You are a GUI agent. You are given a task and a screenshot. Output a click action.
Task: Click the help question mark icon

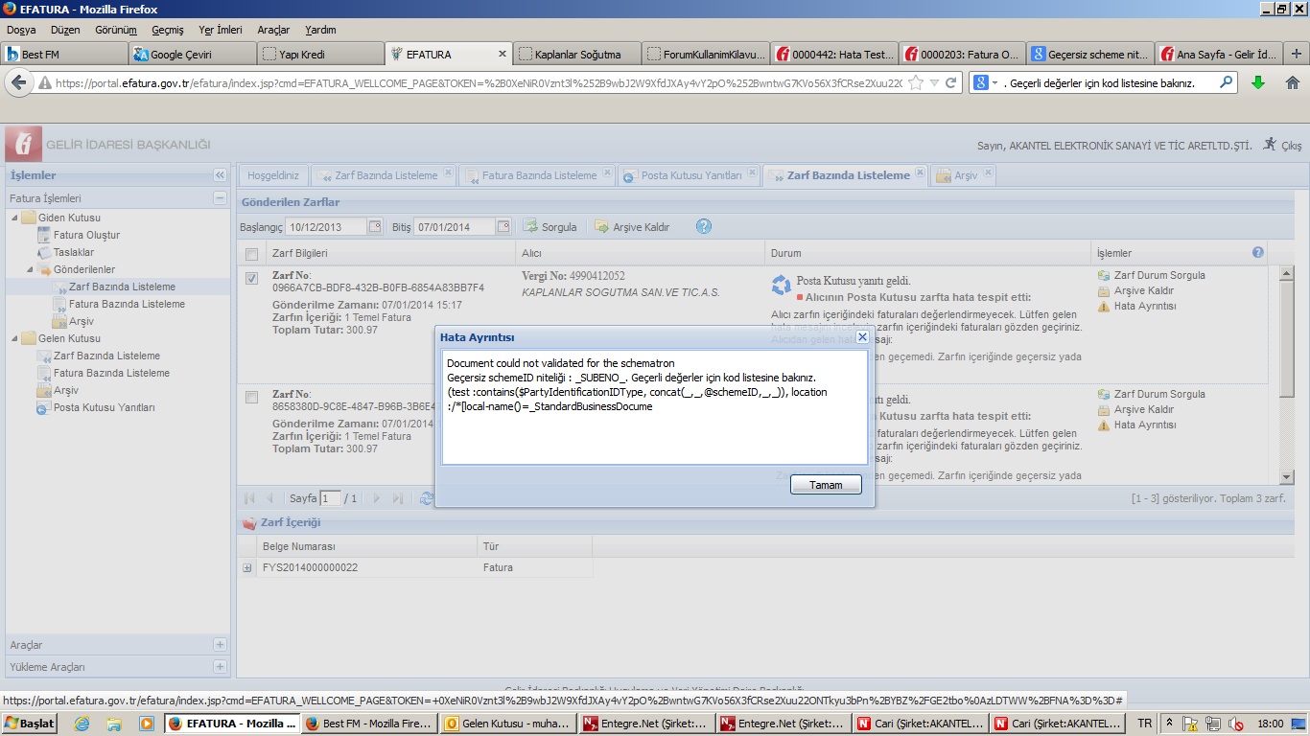click(x=703, y=227)
